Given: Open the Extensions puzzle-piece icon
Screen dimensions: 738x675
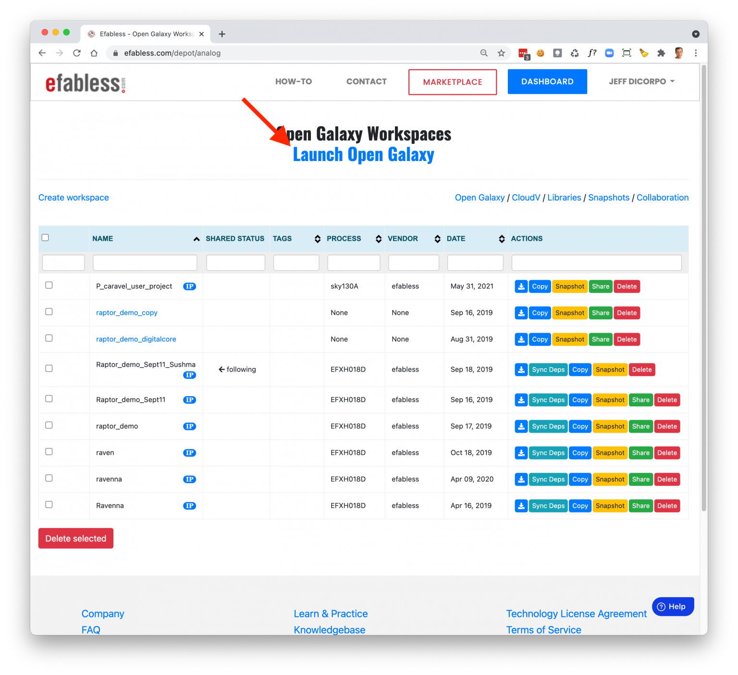Looking at the screenshot, I should pos(661,53).
